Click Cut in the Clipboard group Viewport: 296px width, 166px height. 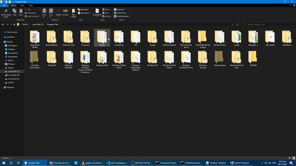[x=28, y=9]
